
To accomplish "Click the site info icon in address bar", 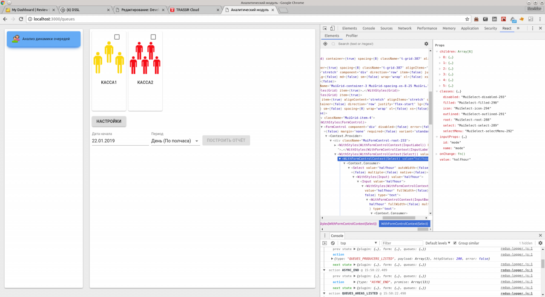I will tap(30, 19).
